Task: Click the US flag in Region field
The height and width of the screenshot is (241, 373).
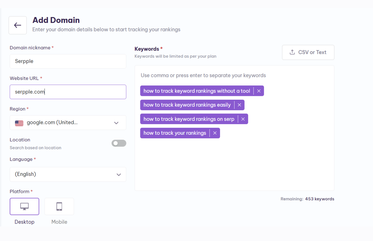Action: pos(19,123)
